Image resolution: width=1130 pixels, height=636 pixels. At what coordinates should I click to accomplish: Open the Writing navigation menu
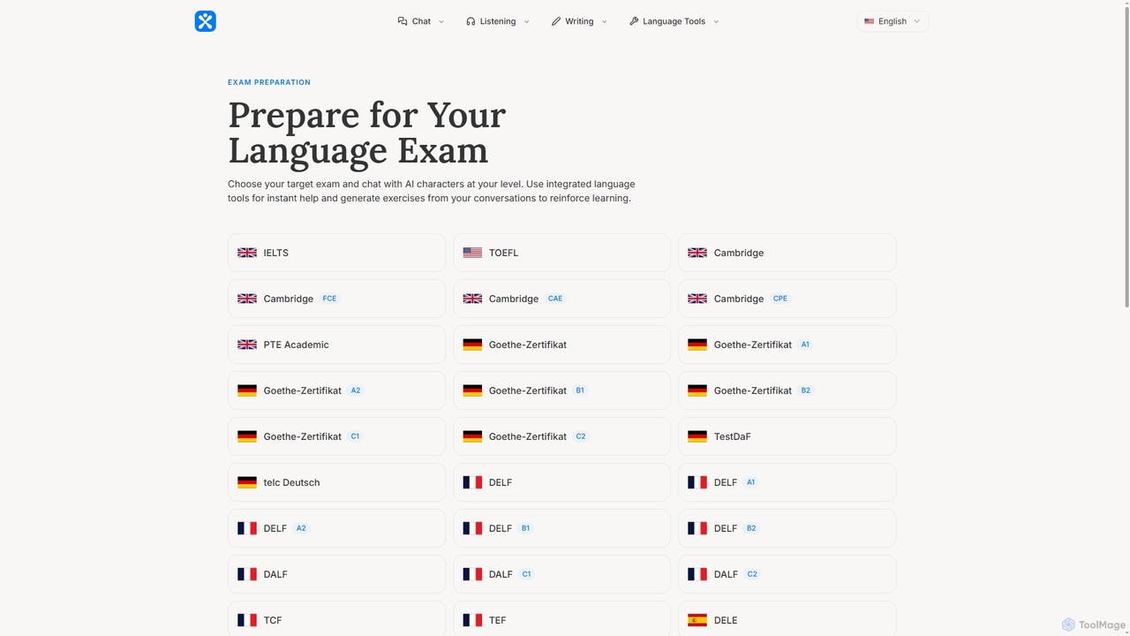point(579,21)
